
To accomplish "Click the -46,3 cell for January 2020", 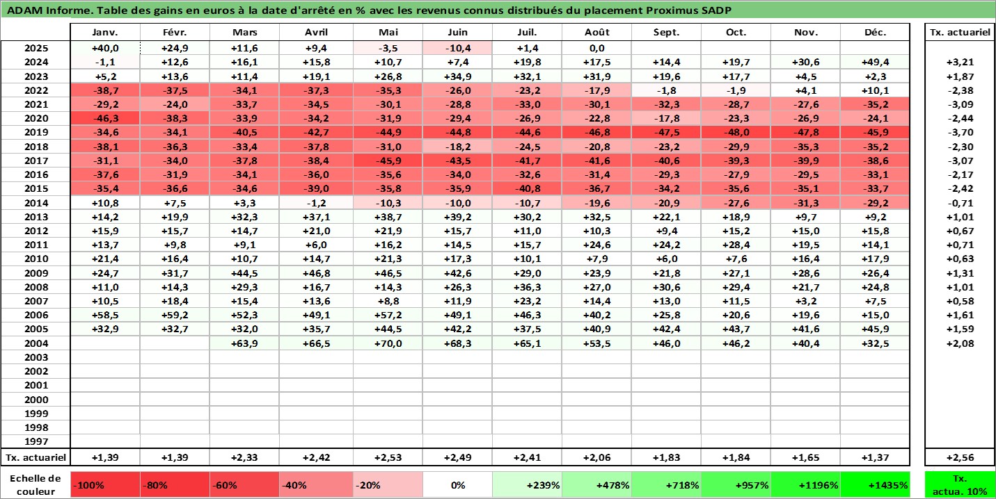I will [x=106, y=118].
